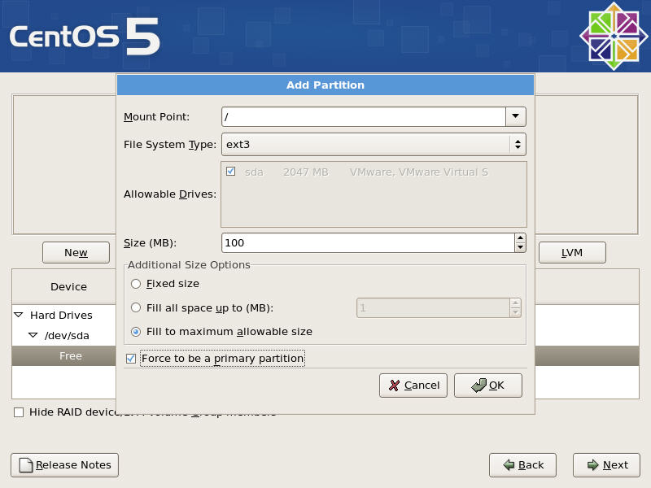Viewport: 651px width, 488px height.
Task: Open the Release Notes
Action: 65,465
